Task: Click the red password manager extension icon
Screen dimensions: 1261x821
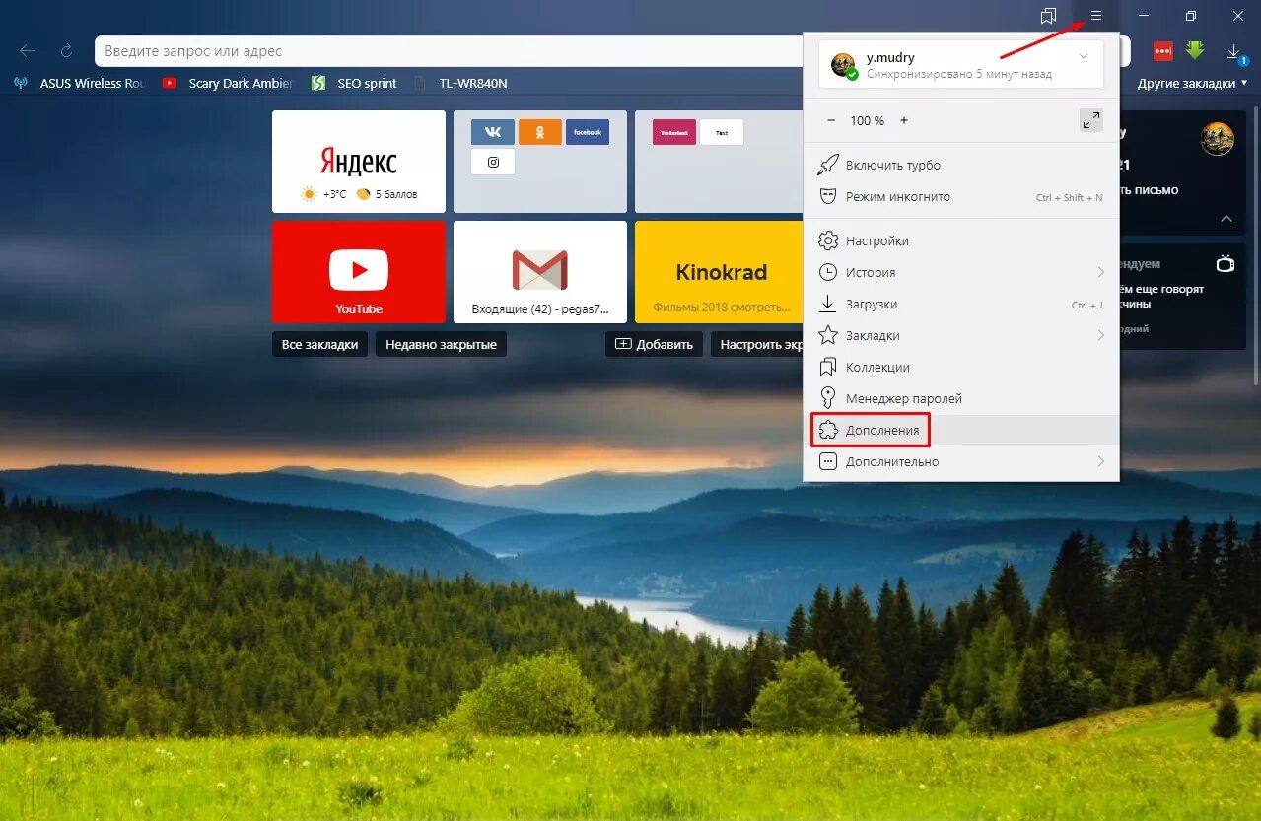Action: point(1163,51)
